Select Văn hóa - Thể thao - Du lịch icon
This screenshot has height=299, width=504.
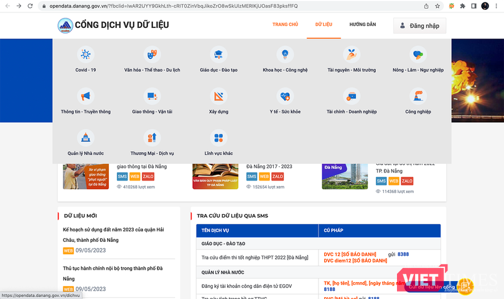pos(151,55)
